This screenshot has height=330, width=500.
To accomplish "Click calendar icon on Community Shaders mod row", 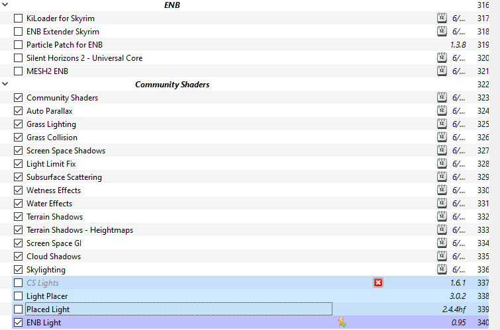I will (x=442, y=97).
